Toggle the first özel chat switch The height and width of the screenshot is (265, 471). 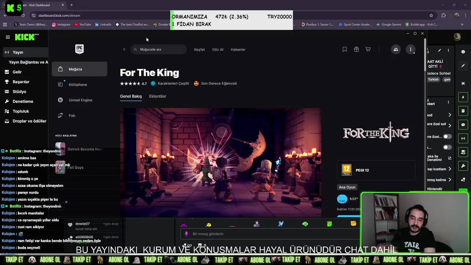click(x=447, y=137)
